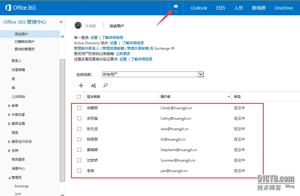Click the search users magnifier icon
This screenshot has height=196, width=300.
click(105, 86)
